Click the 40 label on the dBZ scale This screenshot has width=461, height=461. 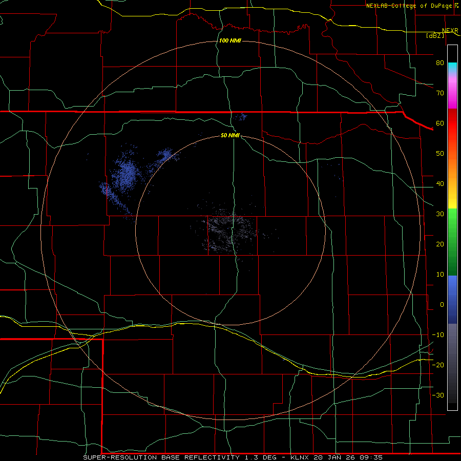point(440,184)
